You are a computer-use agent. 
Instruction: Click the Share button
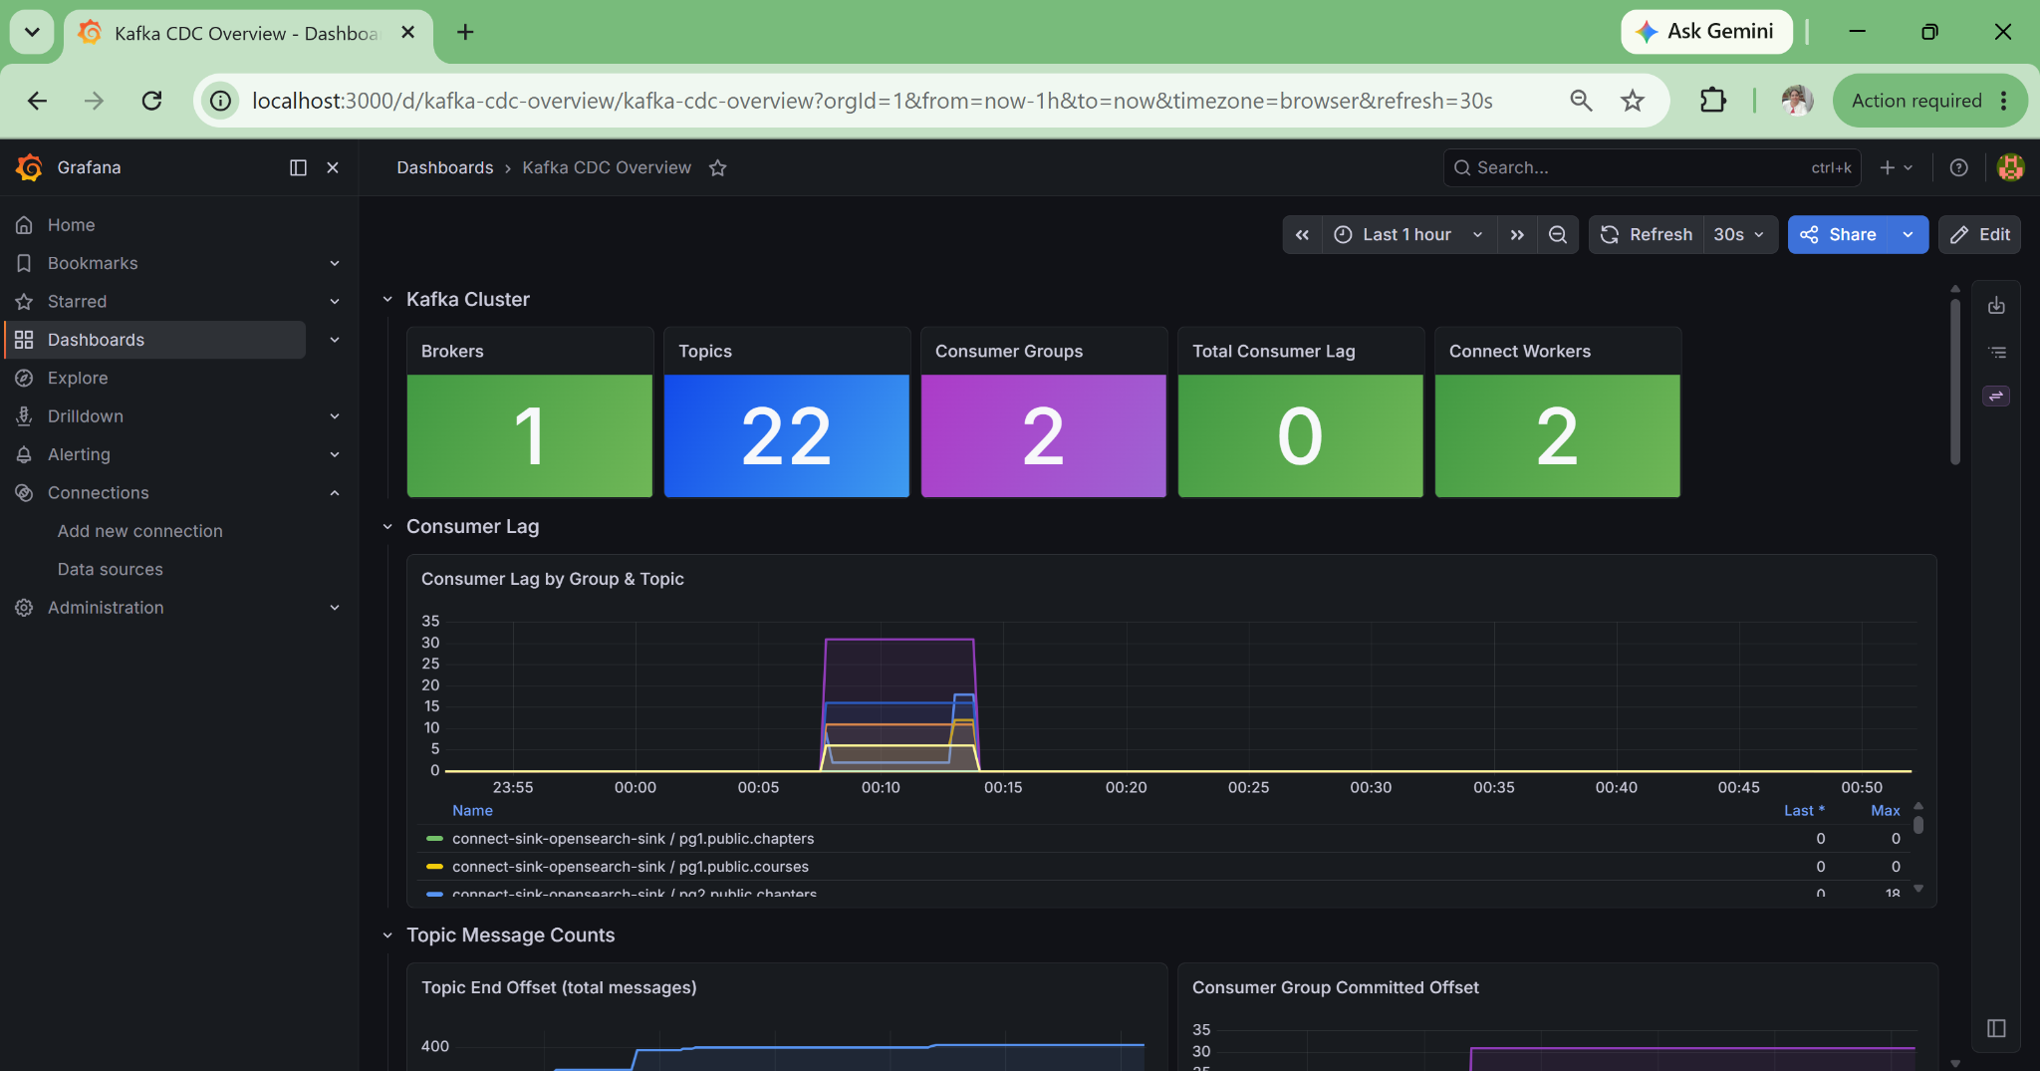click(x=1838, y=235)
